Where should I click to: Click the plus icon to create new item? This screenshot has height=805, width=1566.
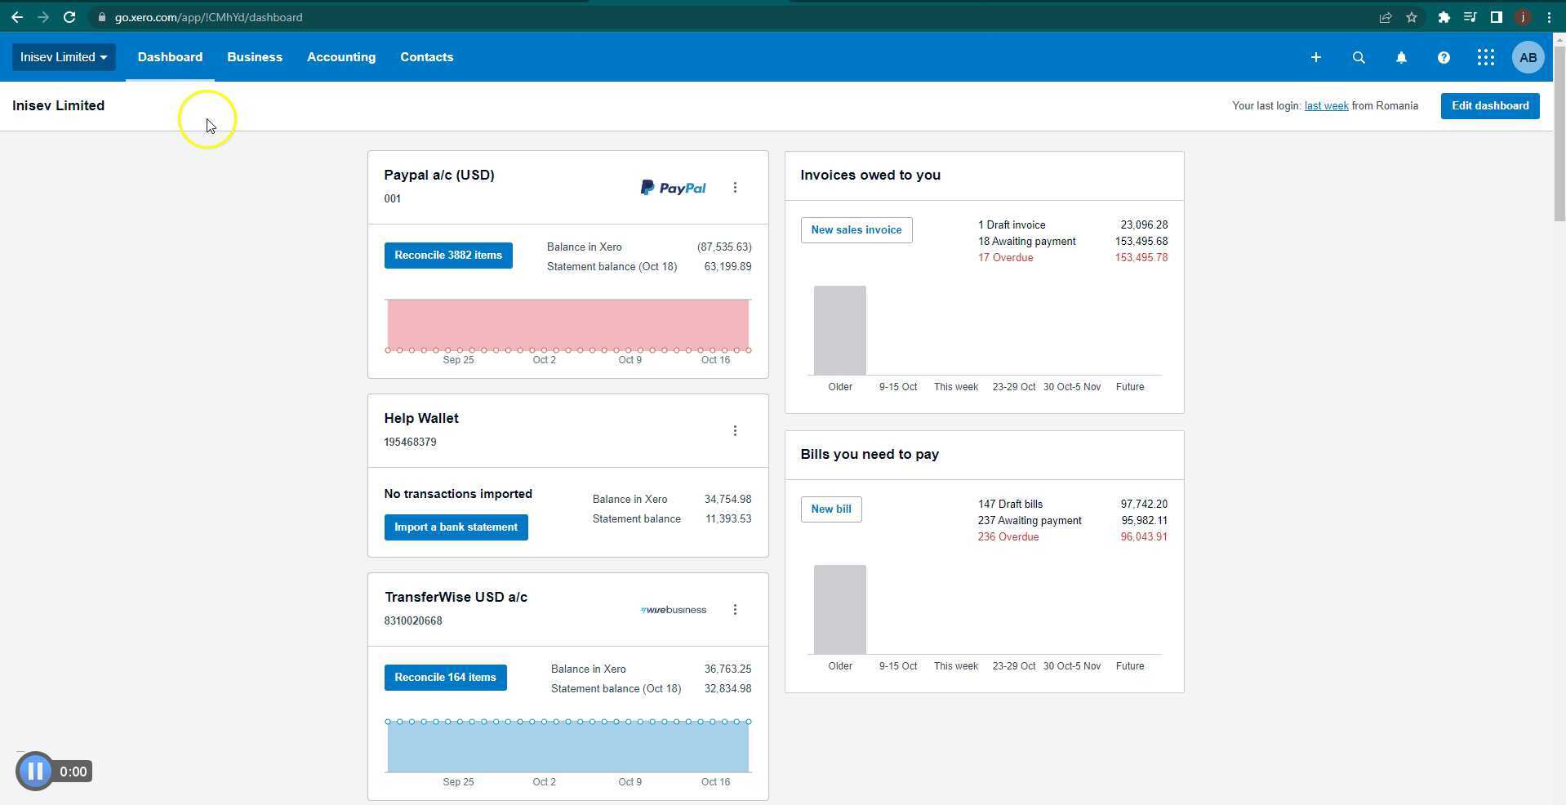tap(1315, 57)
